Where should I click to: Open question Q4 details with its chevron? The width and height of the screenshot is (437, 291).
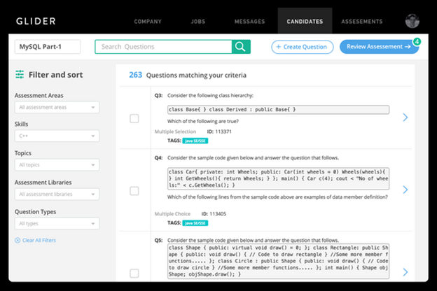pos(405,190)
